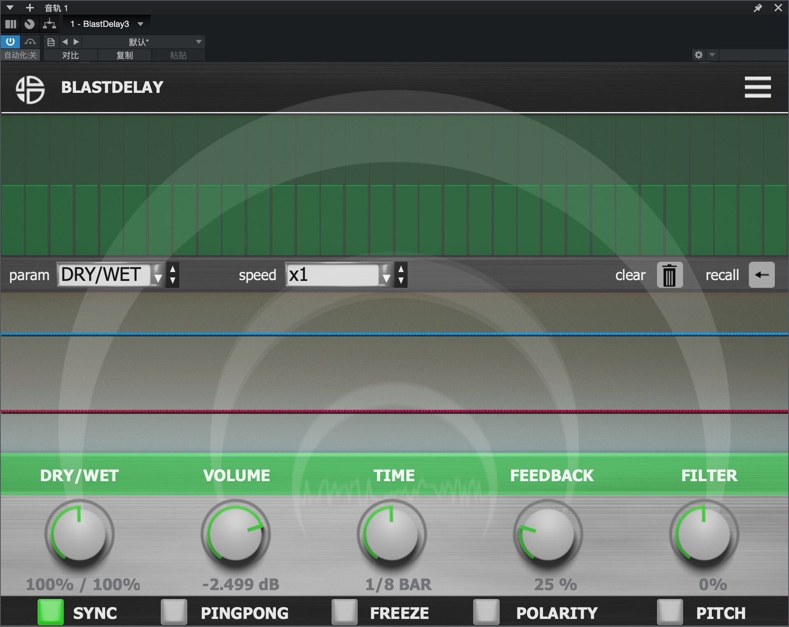Screen dimensions: 789x627
Task: Disable the SYNC toggle
Action: (x=51, y=612)
